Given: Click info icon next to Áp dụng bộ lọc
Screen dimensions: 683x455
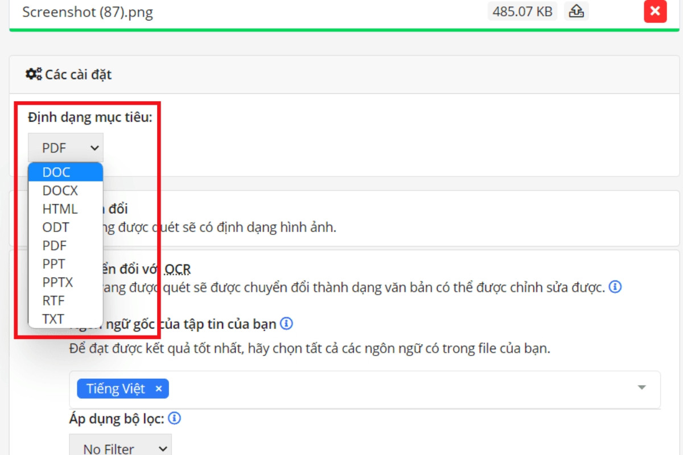Looking at the screenshot, I should [175, 419].
